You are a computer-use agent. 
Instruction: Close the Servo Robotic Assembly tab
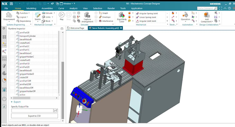click(121, 28)
